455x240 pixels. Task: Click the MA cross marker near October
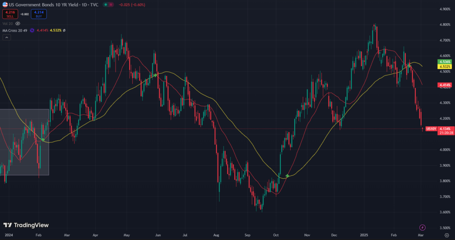pyautogui.click(x=287, y=176)
